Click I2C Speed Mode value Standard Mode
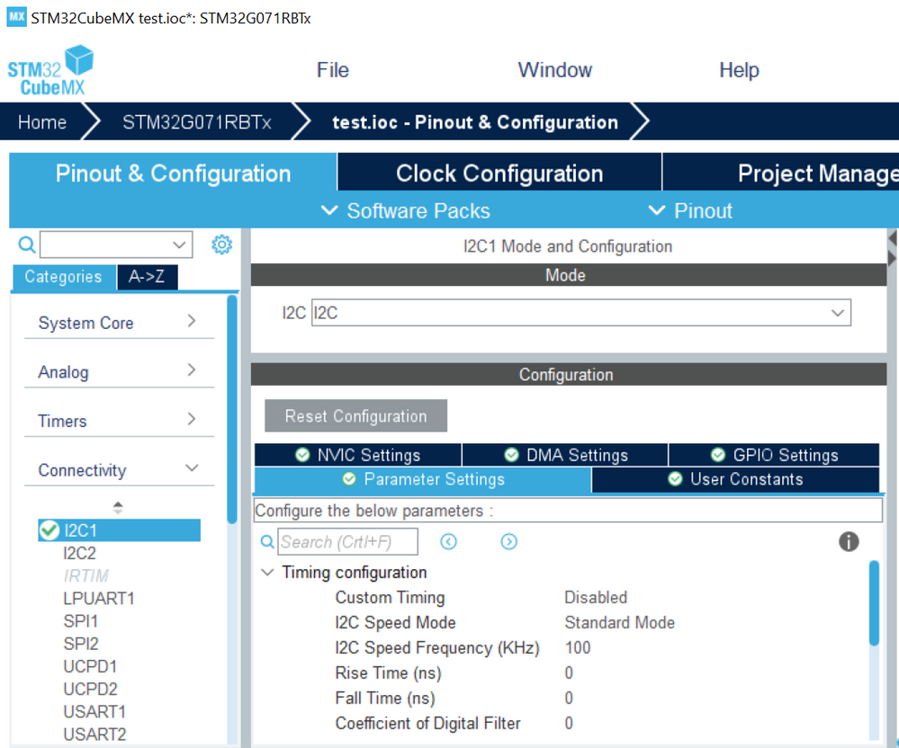Screen dimensions: 899x748 (619, 622)
